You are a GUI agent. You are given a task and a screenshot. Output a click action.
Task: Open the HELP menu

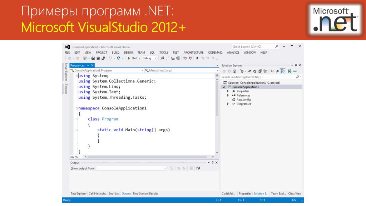(x=264, y=53)
